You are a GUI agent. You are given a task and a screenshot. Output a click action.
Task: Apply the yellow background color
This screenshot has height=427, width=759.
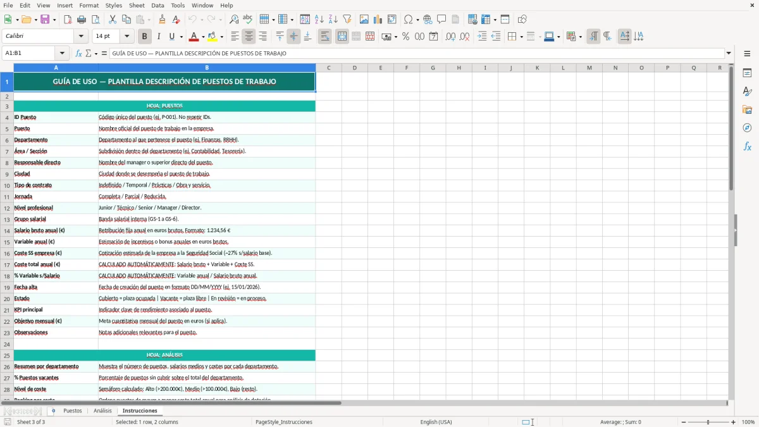pos(213,37)
